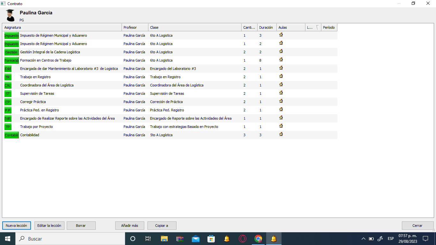Click the house icon in the Corregir Práctica row
The width and height of the screenshot is (436, 245).
281,101
